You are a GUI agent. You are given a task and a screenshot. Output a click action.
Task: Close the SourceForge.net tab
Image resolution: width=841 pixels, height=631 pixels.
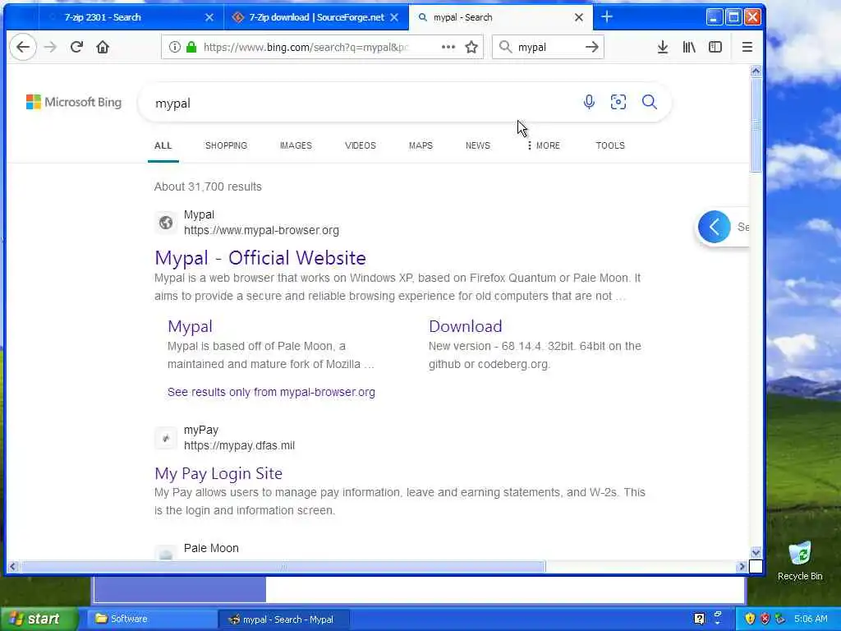point(394,17)
